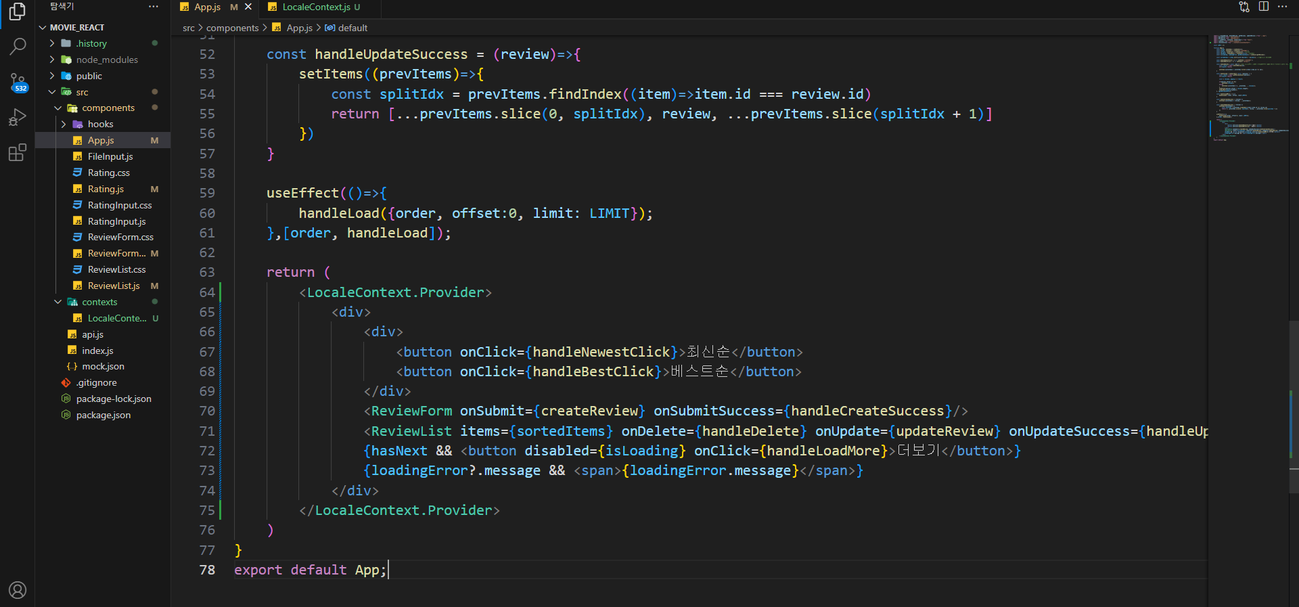Click the ReviewForm component tag
Screen dimensions: 1299x607
coord(411,411)
